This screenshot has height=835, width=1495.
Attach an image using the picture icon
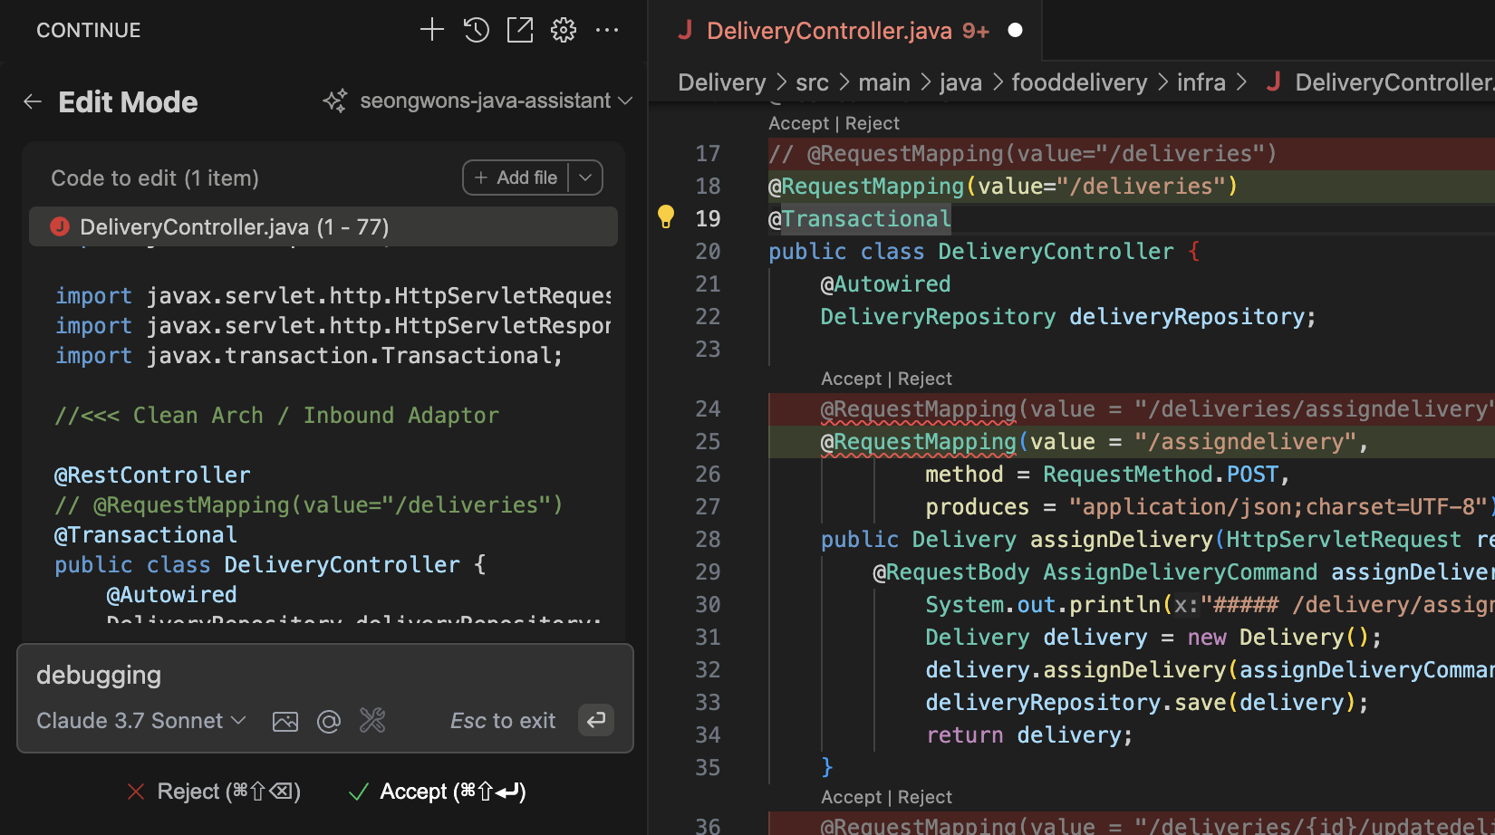[x=285, y=721]
